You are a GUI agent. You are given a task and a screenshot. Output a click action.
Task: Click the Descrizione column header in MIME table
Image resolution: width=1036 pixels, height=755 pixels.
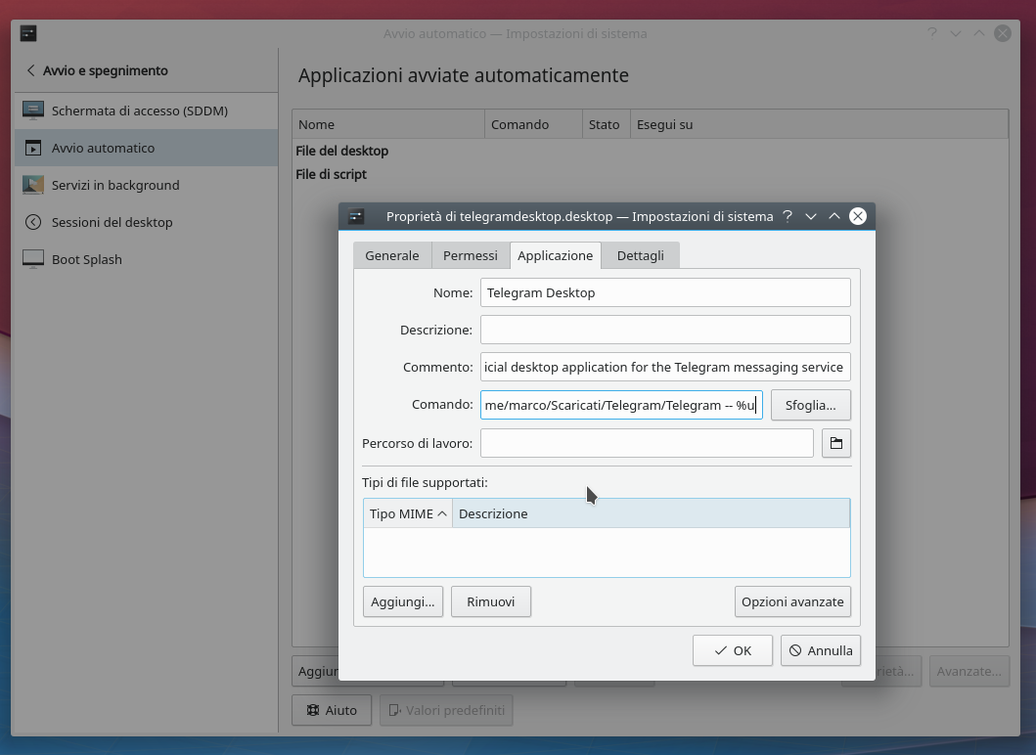[x=651, y=513]
